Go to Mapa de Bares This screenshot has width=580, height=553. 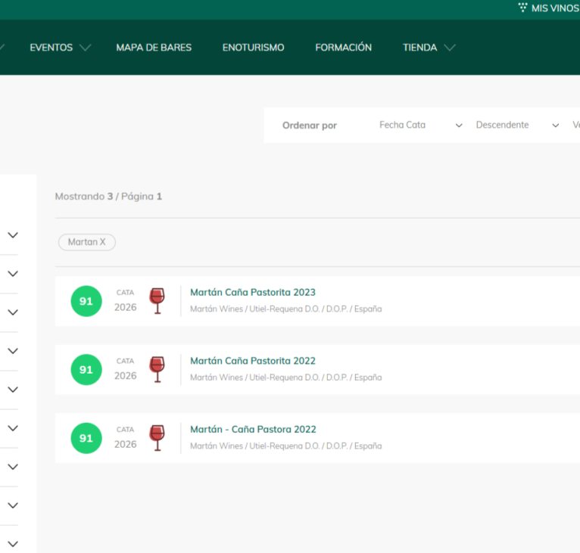click(154, 48)
